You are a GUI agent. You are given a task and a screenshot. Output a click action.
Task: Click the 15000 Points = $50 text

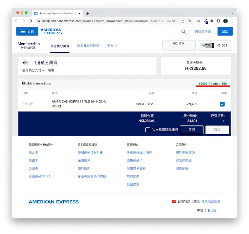(x=213, y=84)
